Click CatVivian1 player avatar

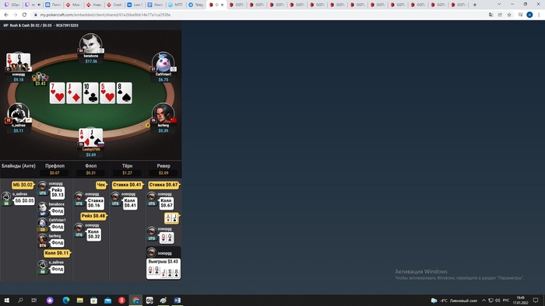tap(163, 62)
